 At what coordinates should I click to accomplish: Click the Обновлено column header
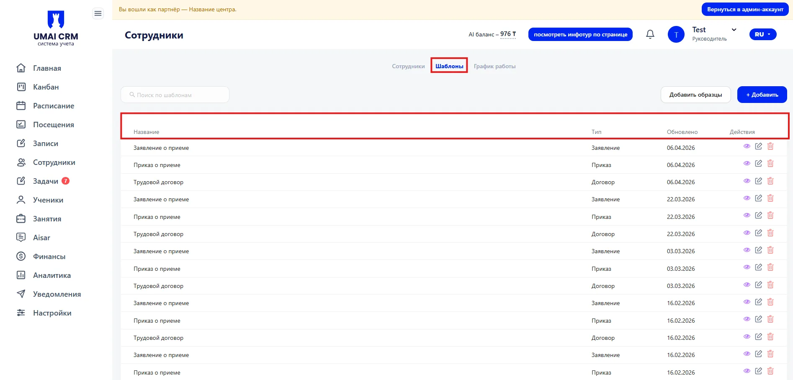pos(682,132)
